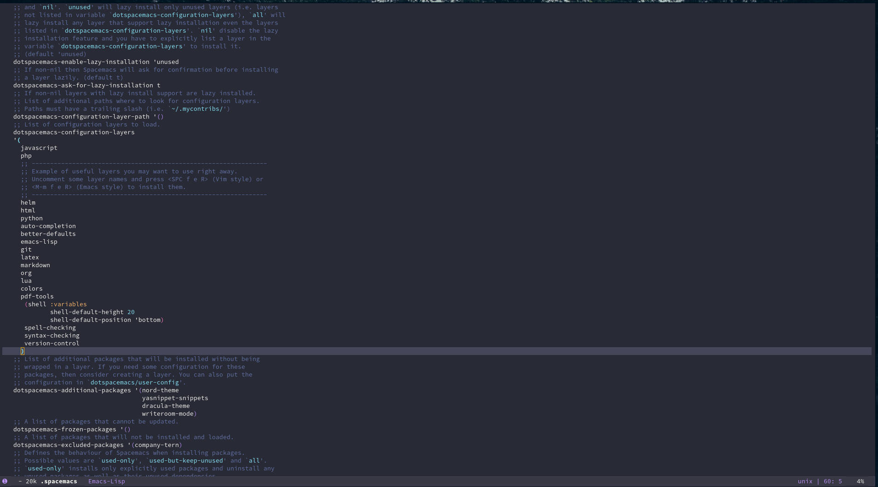The width and height of the screenshot is (878, 487).
Task: Click the pdf-tools layer entry
Action: 37,296
